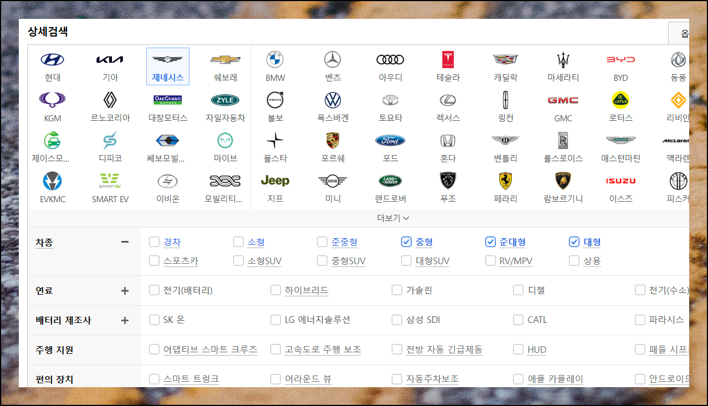The width and height of the screenshot is (708, 406).
Task: Click the 편의 장치 row label
Action: click(x=54, y=379)
